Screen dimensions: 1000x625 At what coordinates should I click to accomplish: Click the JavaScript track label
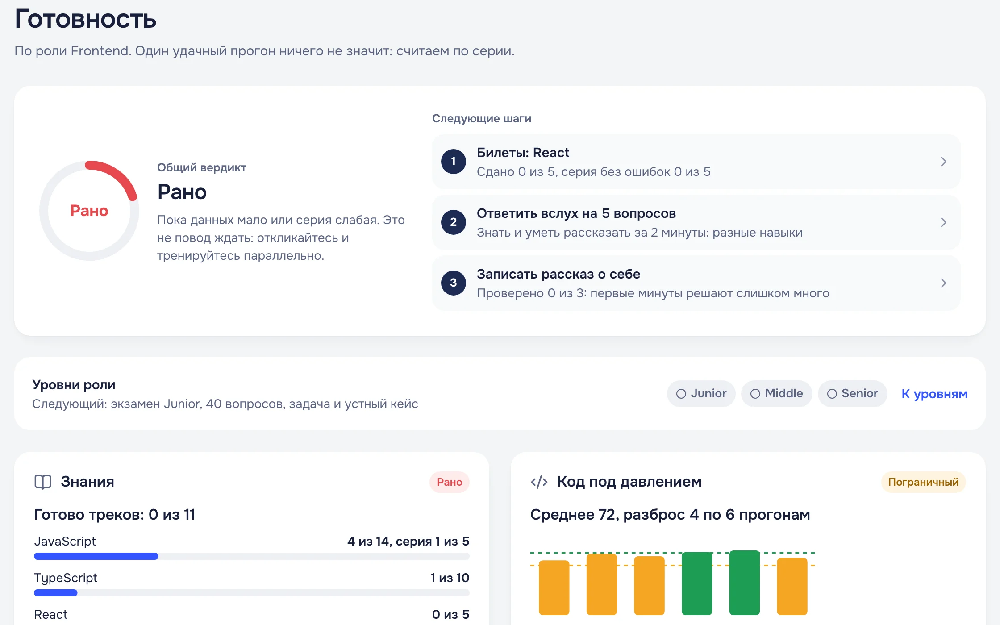click(x=65, y=542)
